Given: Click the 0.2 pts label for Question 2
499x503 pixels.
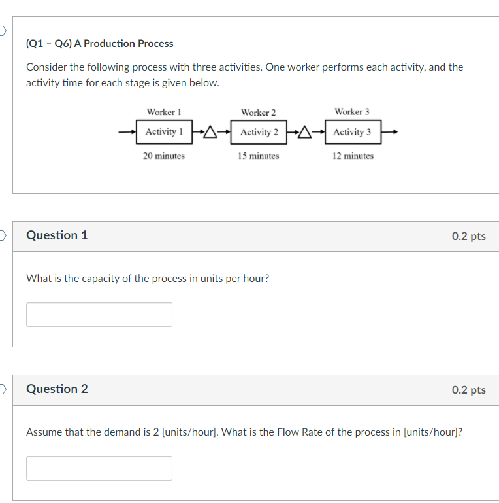Looking at the screenshot, I should pos(468,390).
